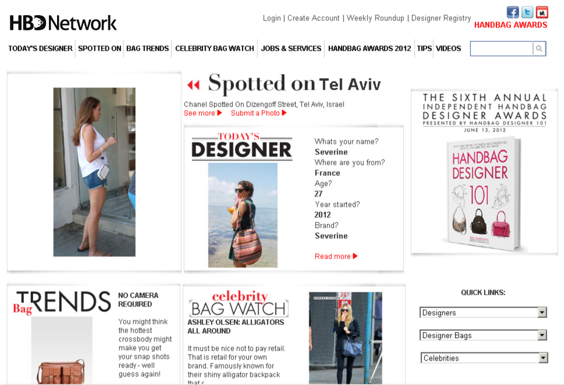
Task: Click the red double-arrow back icon
Action: point(193,85)
